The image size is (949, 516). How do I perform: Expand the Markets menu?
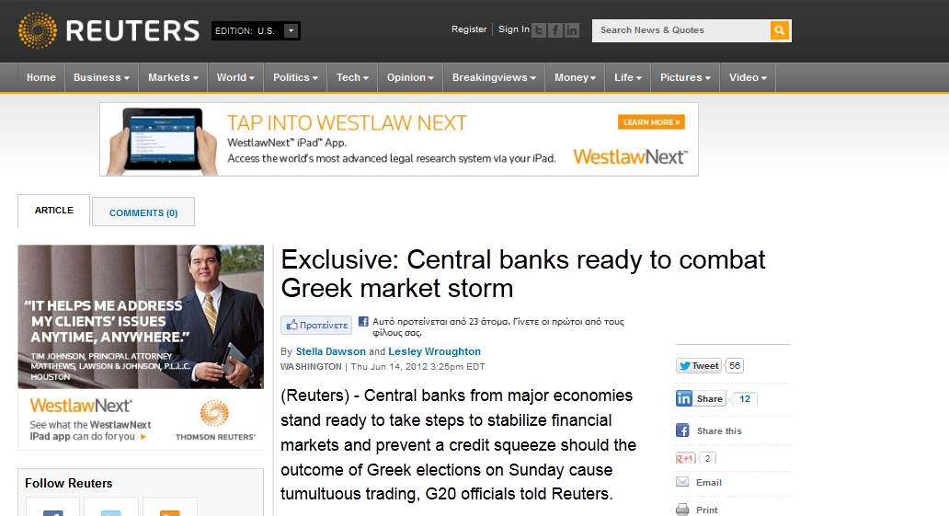173,77
